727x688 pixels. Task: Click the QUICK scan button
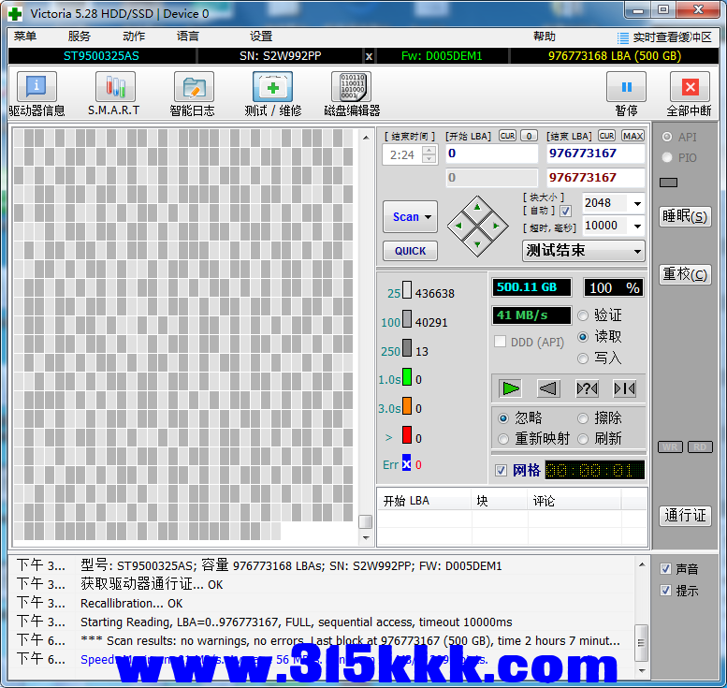[410, 251]
